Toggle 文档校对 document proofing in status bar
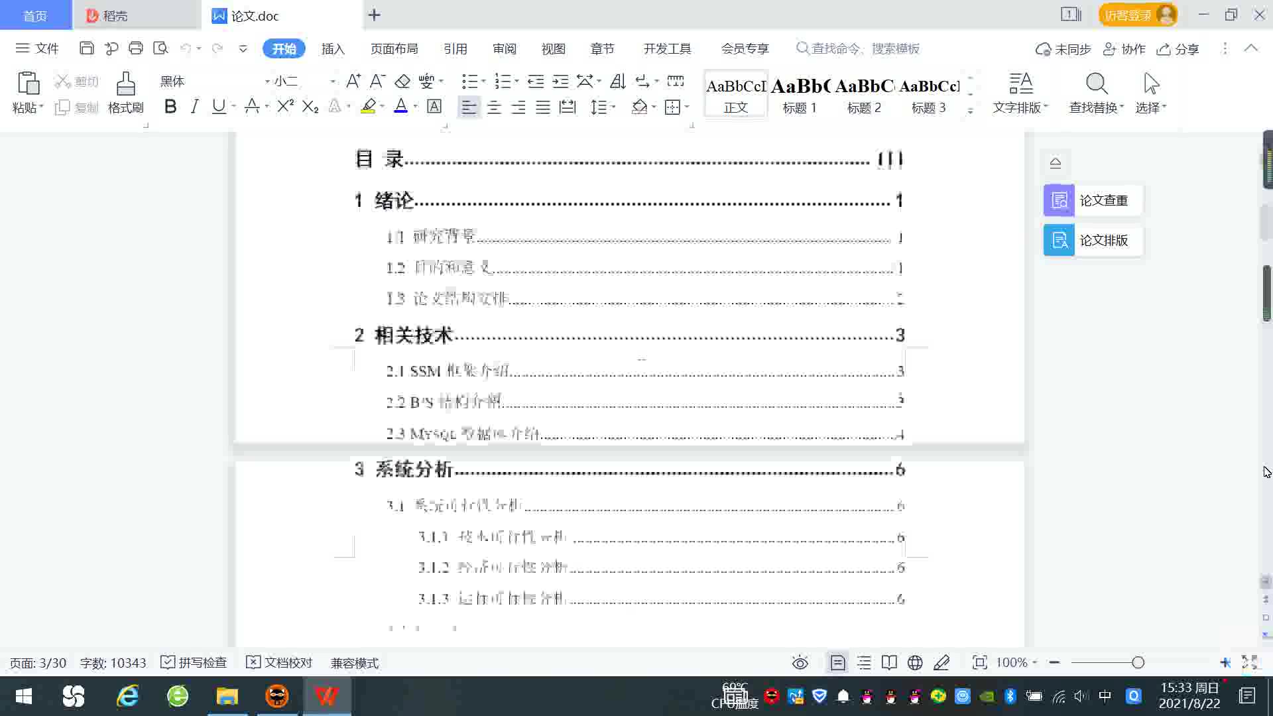Screen dimensions: 1273x716 279,662
